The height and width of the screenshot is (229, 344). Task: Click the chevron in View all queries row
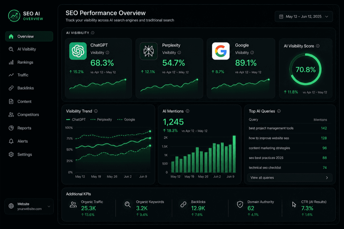coord(327,178)
